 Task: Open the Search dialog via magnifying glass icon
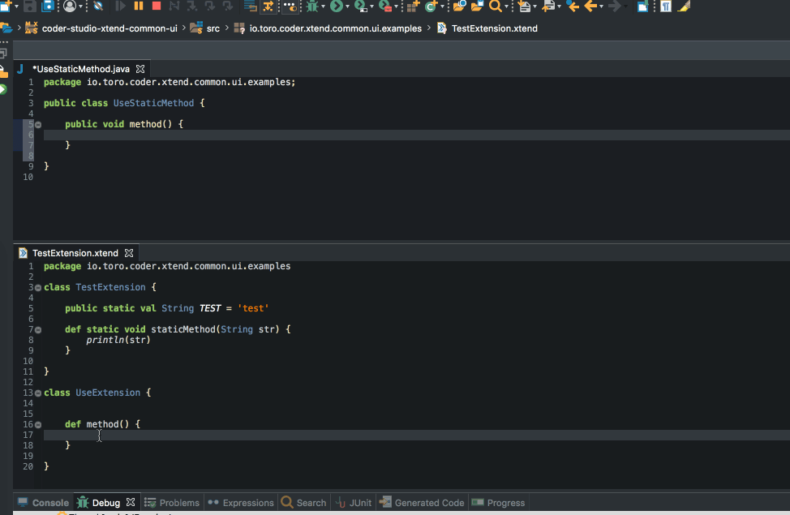click(494, 7)
